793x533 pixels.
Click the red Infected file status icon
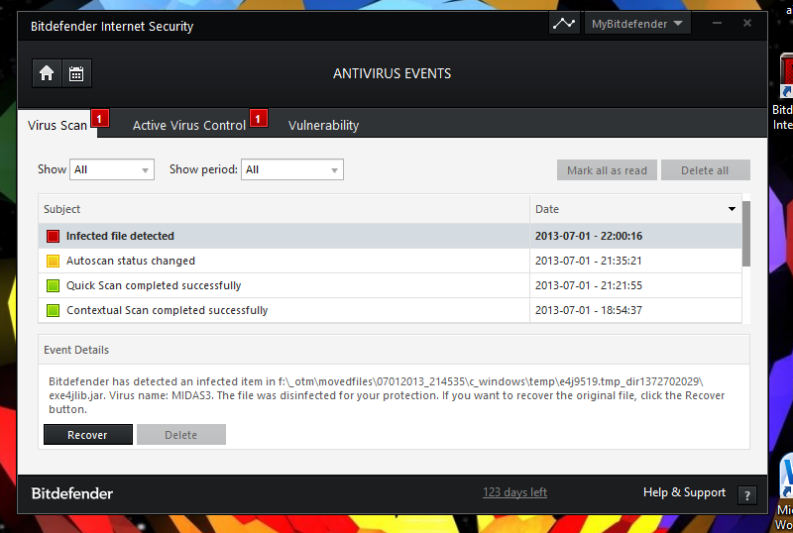coord(54,237)
